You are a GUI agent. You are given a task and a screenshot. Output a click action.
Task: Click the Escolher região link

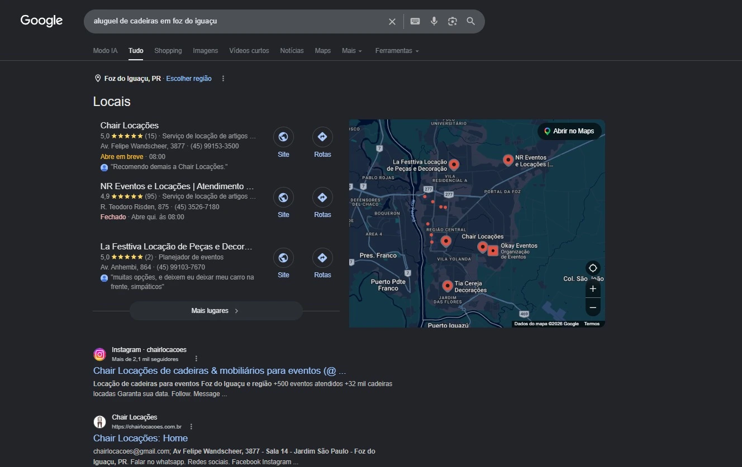click(x=189, y=79)
